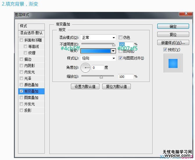
Task: Uncheck the 渐变叠加 checkbox
Action: 22,91
